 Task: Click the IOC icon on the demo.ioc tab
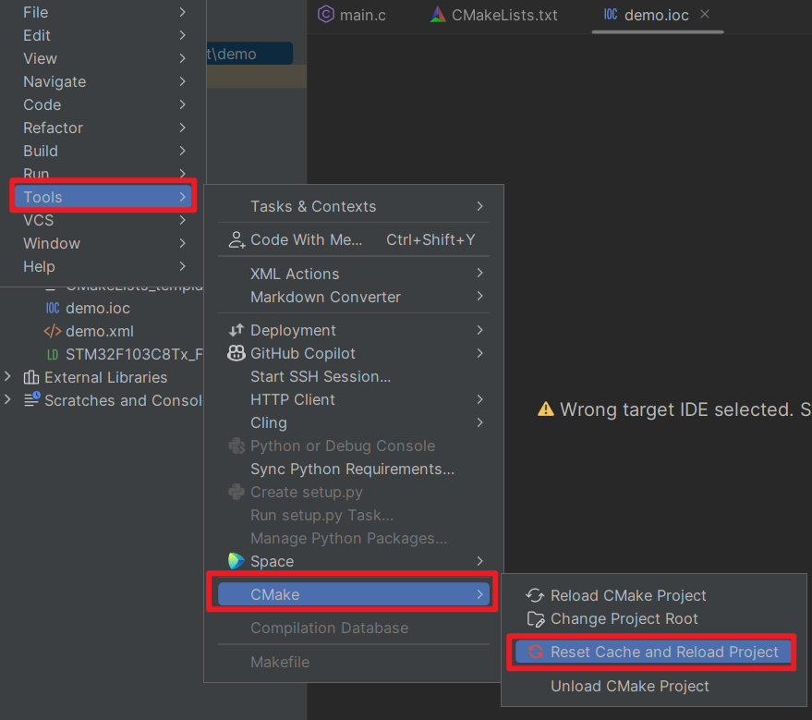pos(611,15)
